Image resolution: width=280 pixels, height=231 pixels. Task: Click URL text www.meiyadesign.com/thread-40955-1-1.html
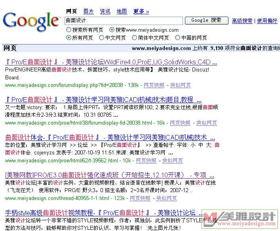click(57, 198)
